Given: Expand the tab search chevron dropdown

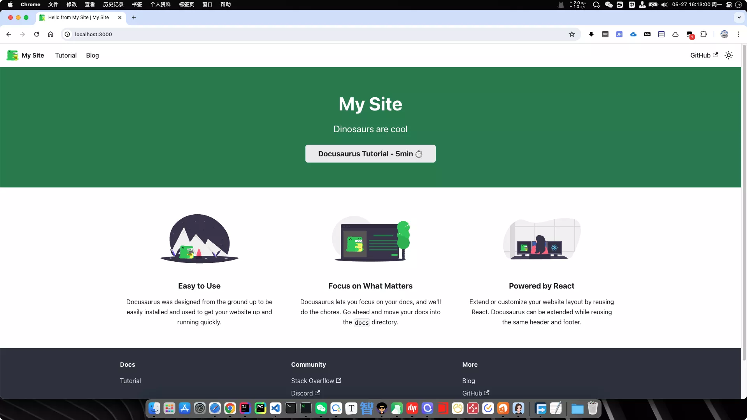Looking at the screenshot, I should click(739, 17).
